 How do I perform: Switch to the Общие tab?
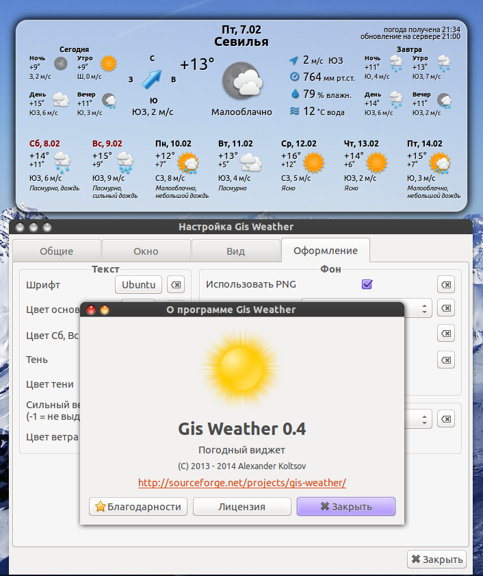[57, 251]
